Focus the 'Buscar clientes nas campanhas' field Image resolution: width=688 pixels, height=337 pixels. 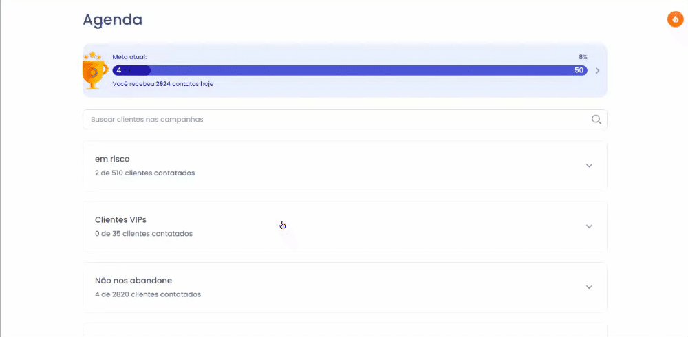coord(345,120)
